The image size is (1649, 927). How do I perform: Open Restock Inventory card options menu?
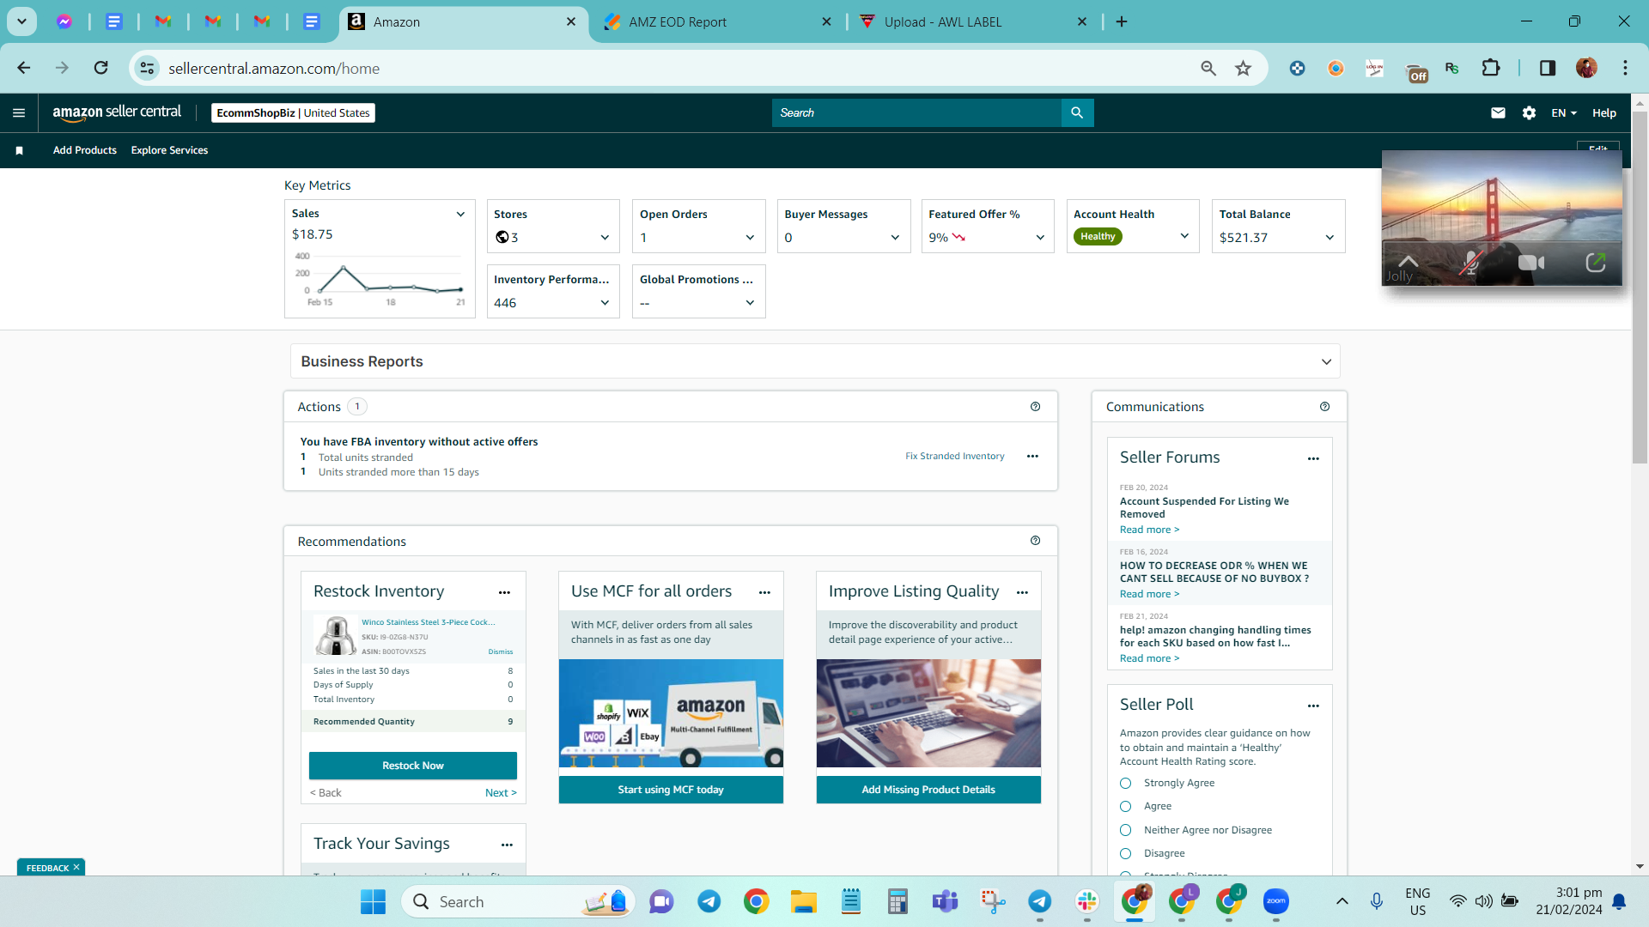[x=504, y=592]
